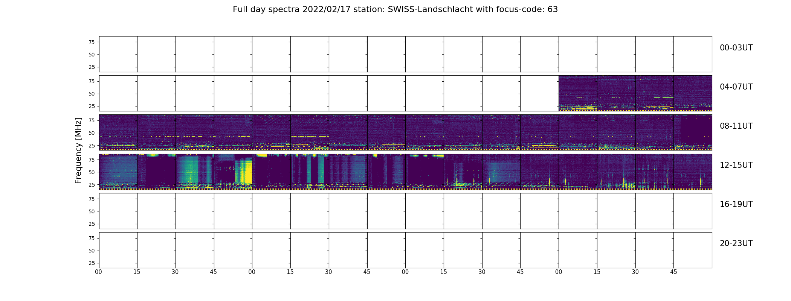Screen dimensions: 791x301
Task: Select the 16-19UT row label
Action: coord(736,204)
